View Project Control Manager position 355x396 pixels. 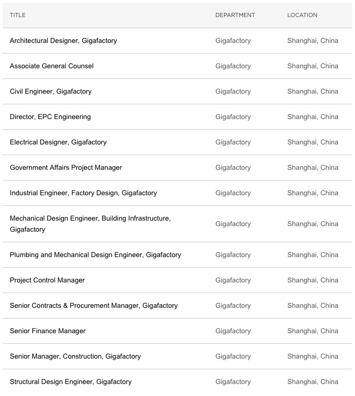[47, 280]
